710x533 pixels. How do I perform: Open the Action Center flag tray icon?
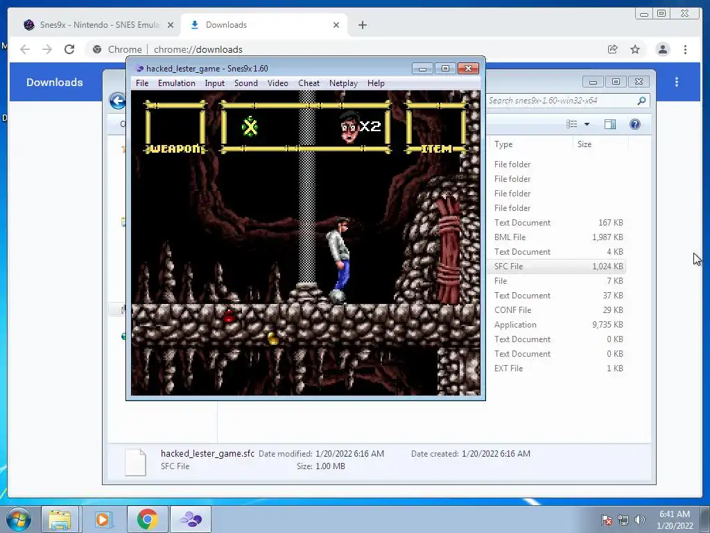coord(606,520)
